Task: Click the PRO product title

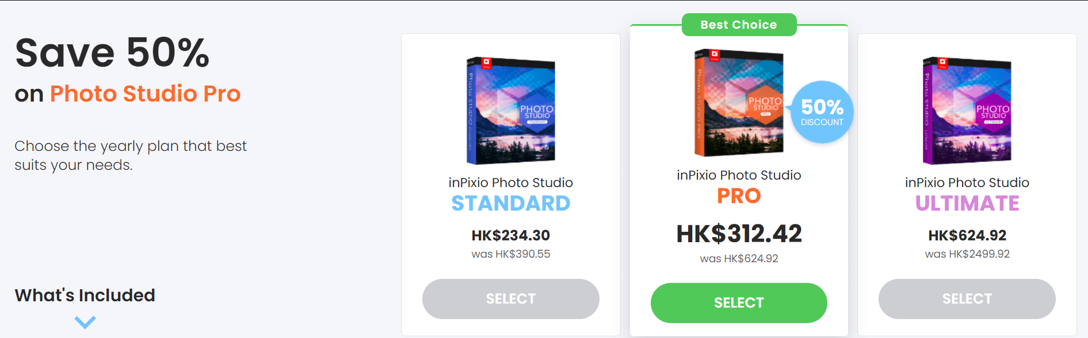Action: point(738,196)
